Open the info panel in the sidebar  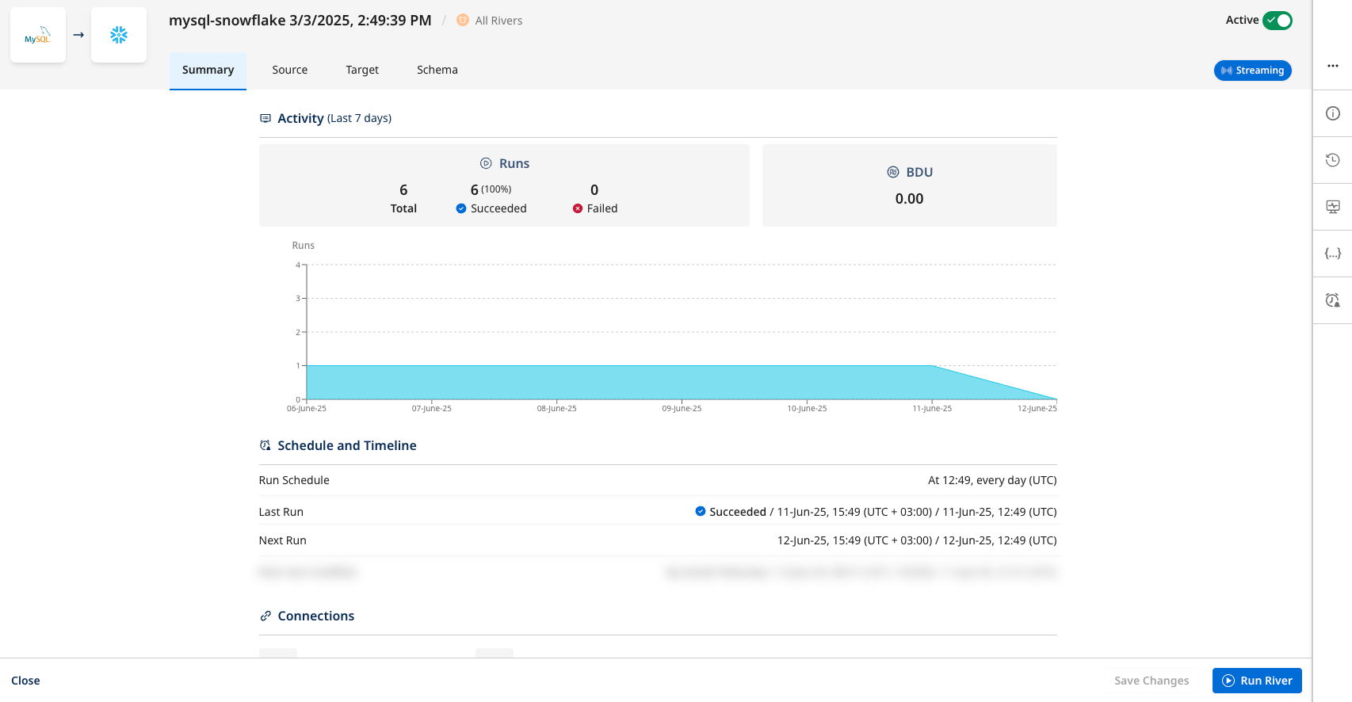tap(1333, 113)
